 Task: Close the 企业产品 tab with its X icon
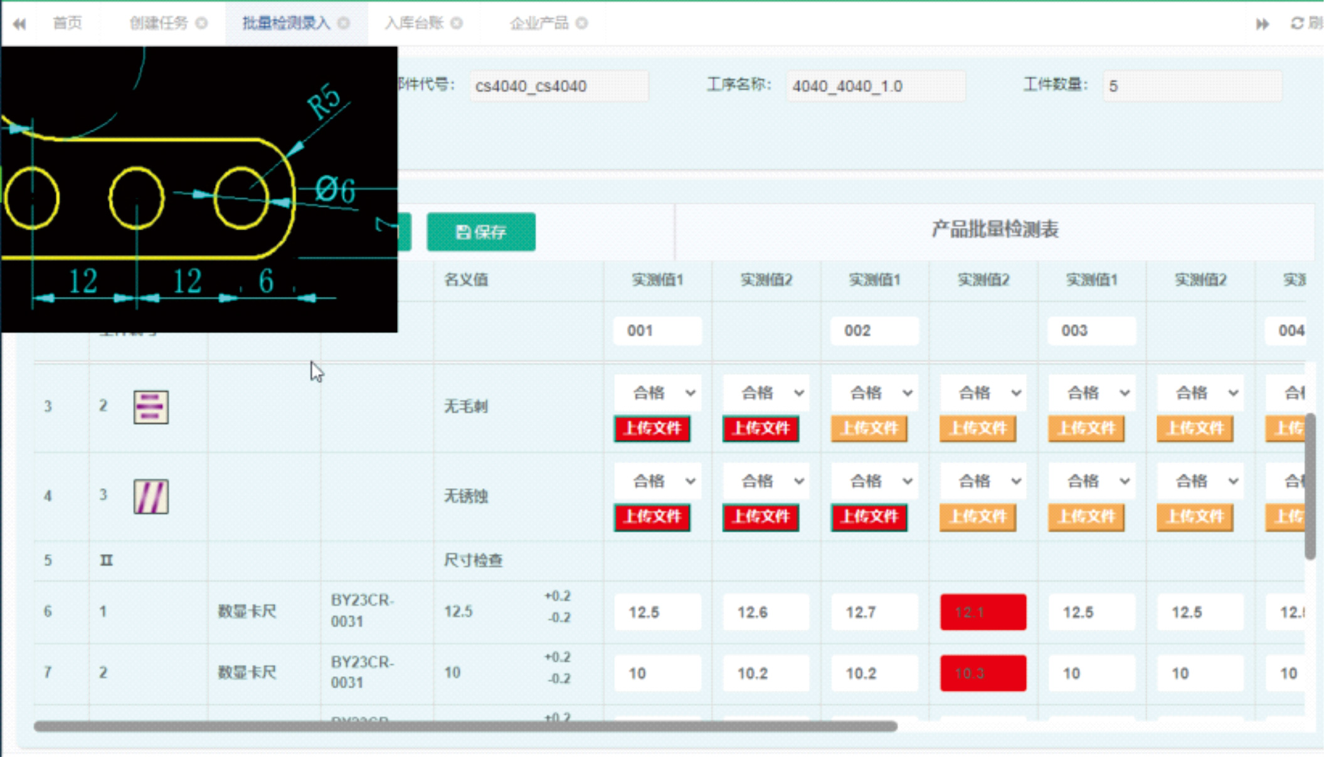pyautogui.click(x=581, y=23)
